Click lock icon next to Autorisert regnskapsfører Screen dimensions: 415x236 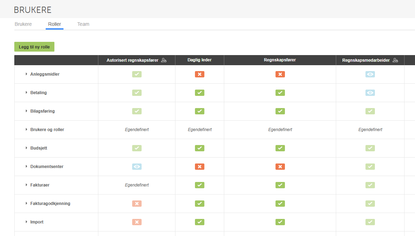coord(164,60)
